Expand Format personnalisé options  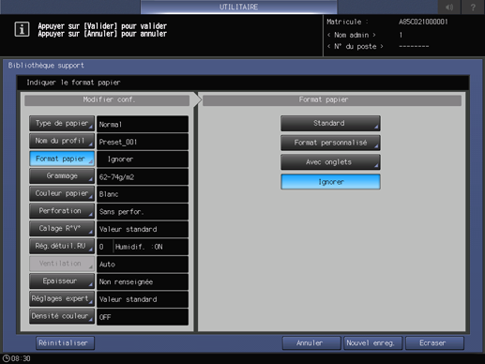click(x=330, y=143)
